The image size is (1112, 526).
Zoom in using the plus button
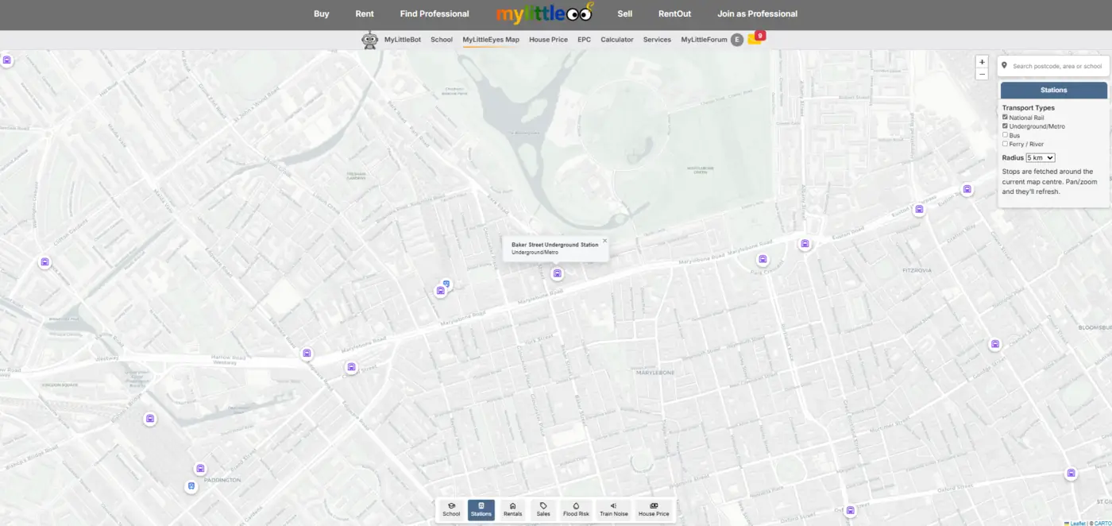click(x=982, y=61)
